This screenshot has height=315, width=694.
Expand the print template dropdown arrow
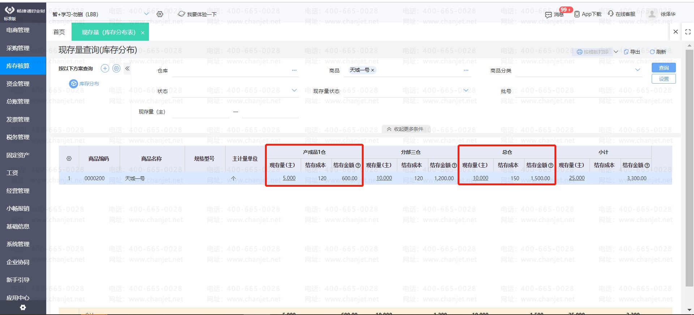click(x=616, y=52)
